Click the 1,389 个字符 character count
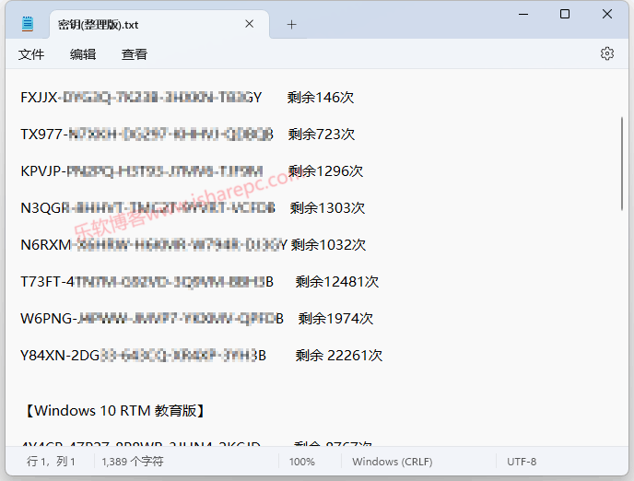This screenshot has height=481, width=634. coord(133,462)
